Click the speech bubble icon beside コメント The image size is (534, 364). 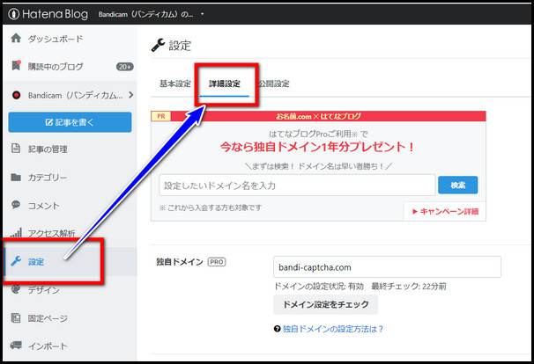coord(16,205)
